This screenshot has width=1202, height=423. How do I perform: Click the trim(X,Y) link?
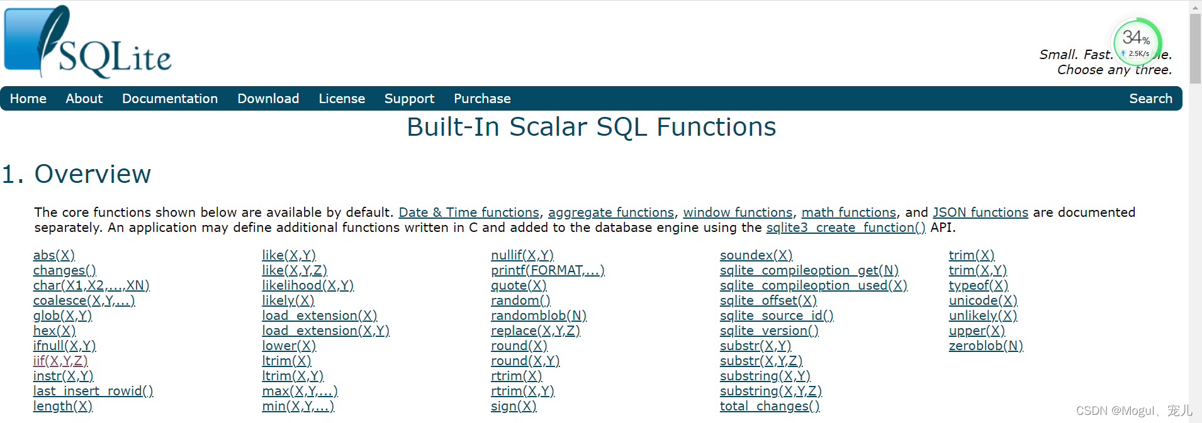[x=978, y=270]
